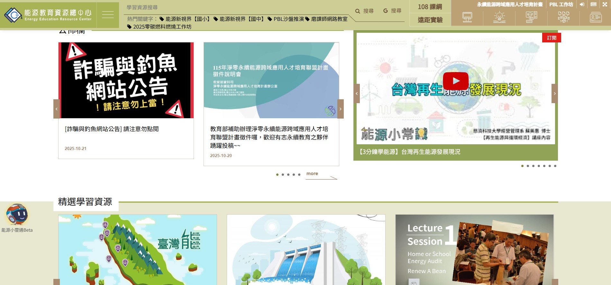Click the billboard icon in the brown toolbar
This screenshot has height=285, width=611.
[x=467, y=17]
